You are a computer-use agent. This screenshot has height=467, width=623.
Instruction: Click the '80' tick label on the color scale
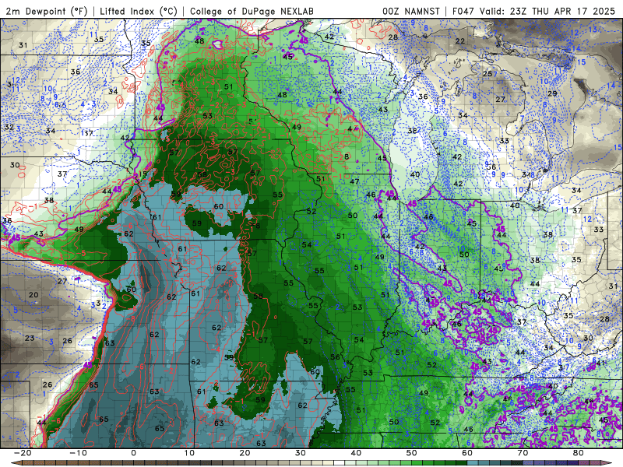tap(579, 453)
